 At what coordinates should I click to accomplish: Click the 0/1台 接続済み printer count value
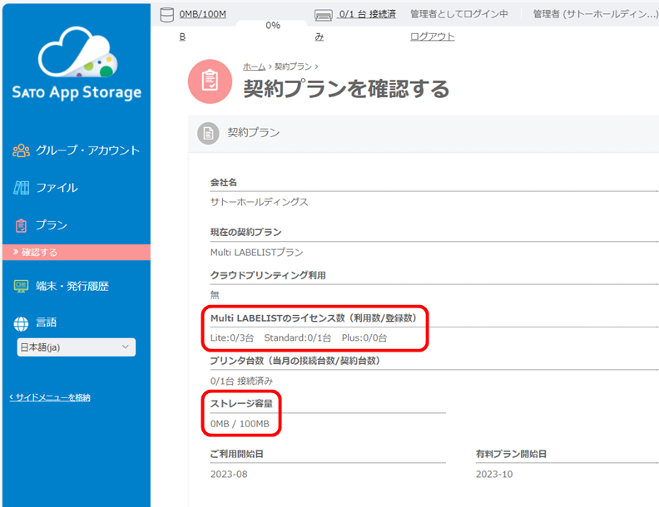click(x=241, y=381)
